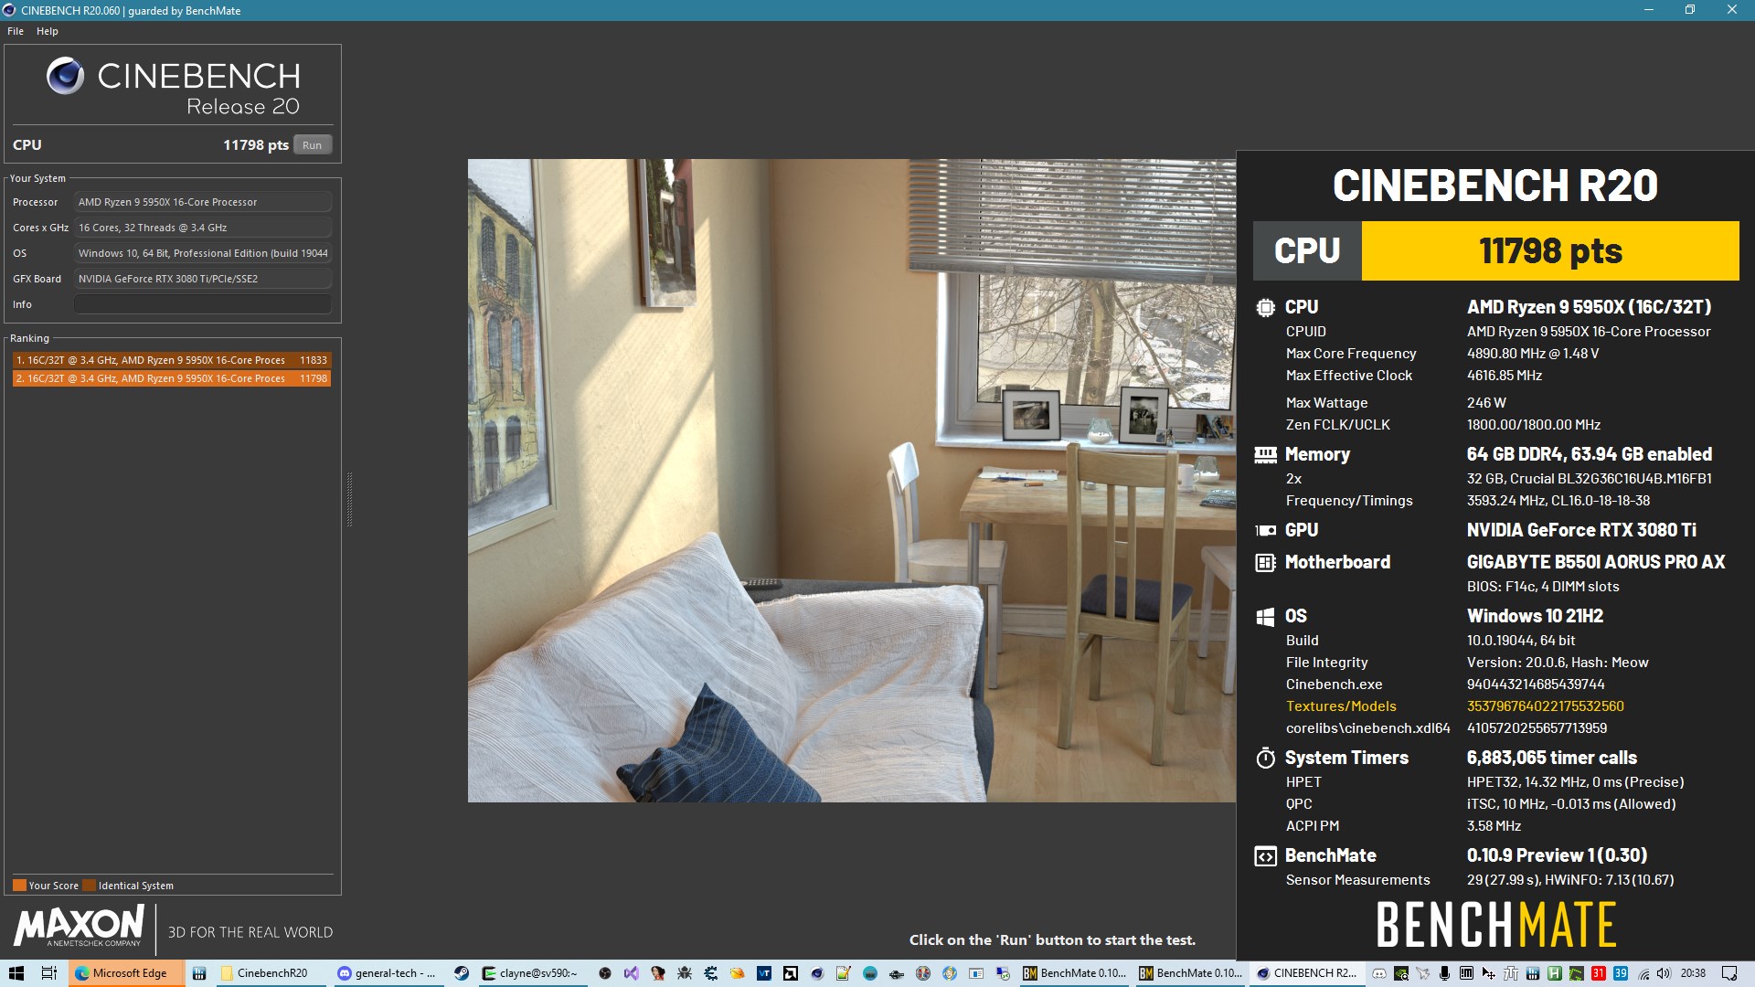Open the File menu
Screen dimensions: 1755x987
[x=16, y=31]
